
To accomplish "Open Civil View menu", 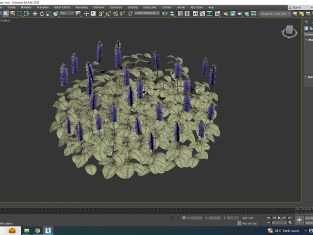I will tap(98, 7).
